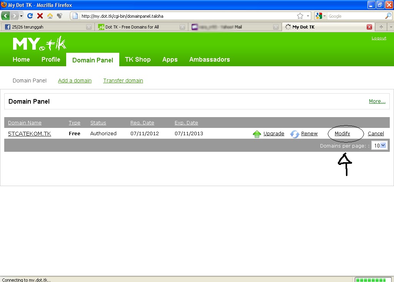The image size is (394, 282).
Task: Open the Home menu item
Action: 22,59
